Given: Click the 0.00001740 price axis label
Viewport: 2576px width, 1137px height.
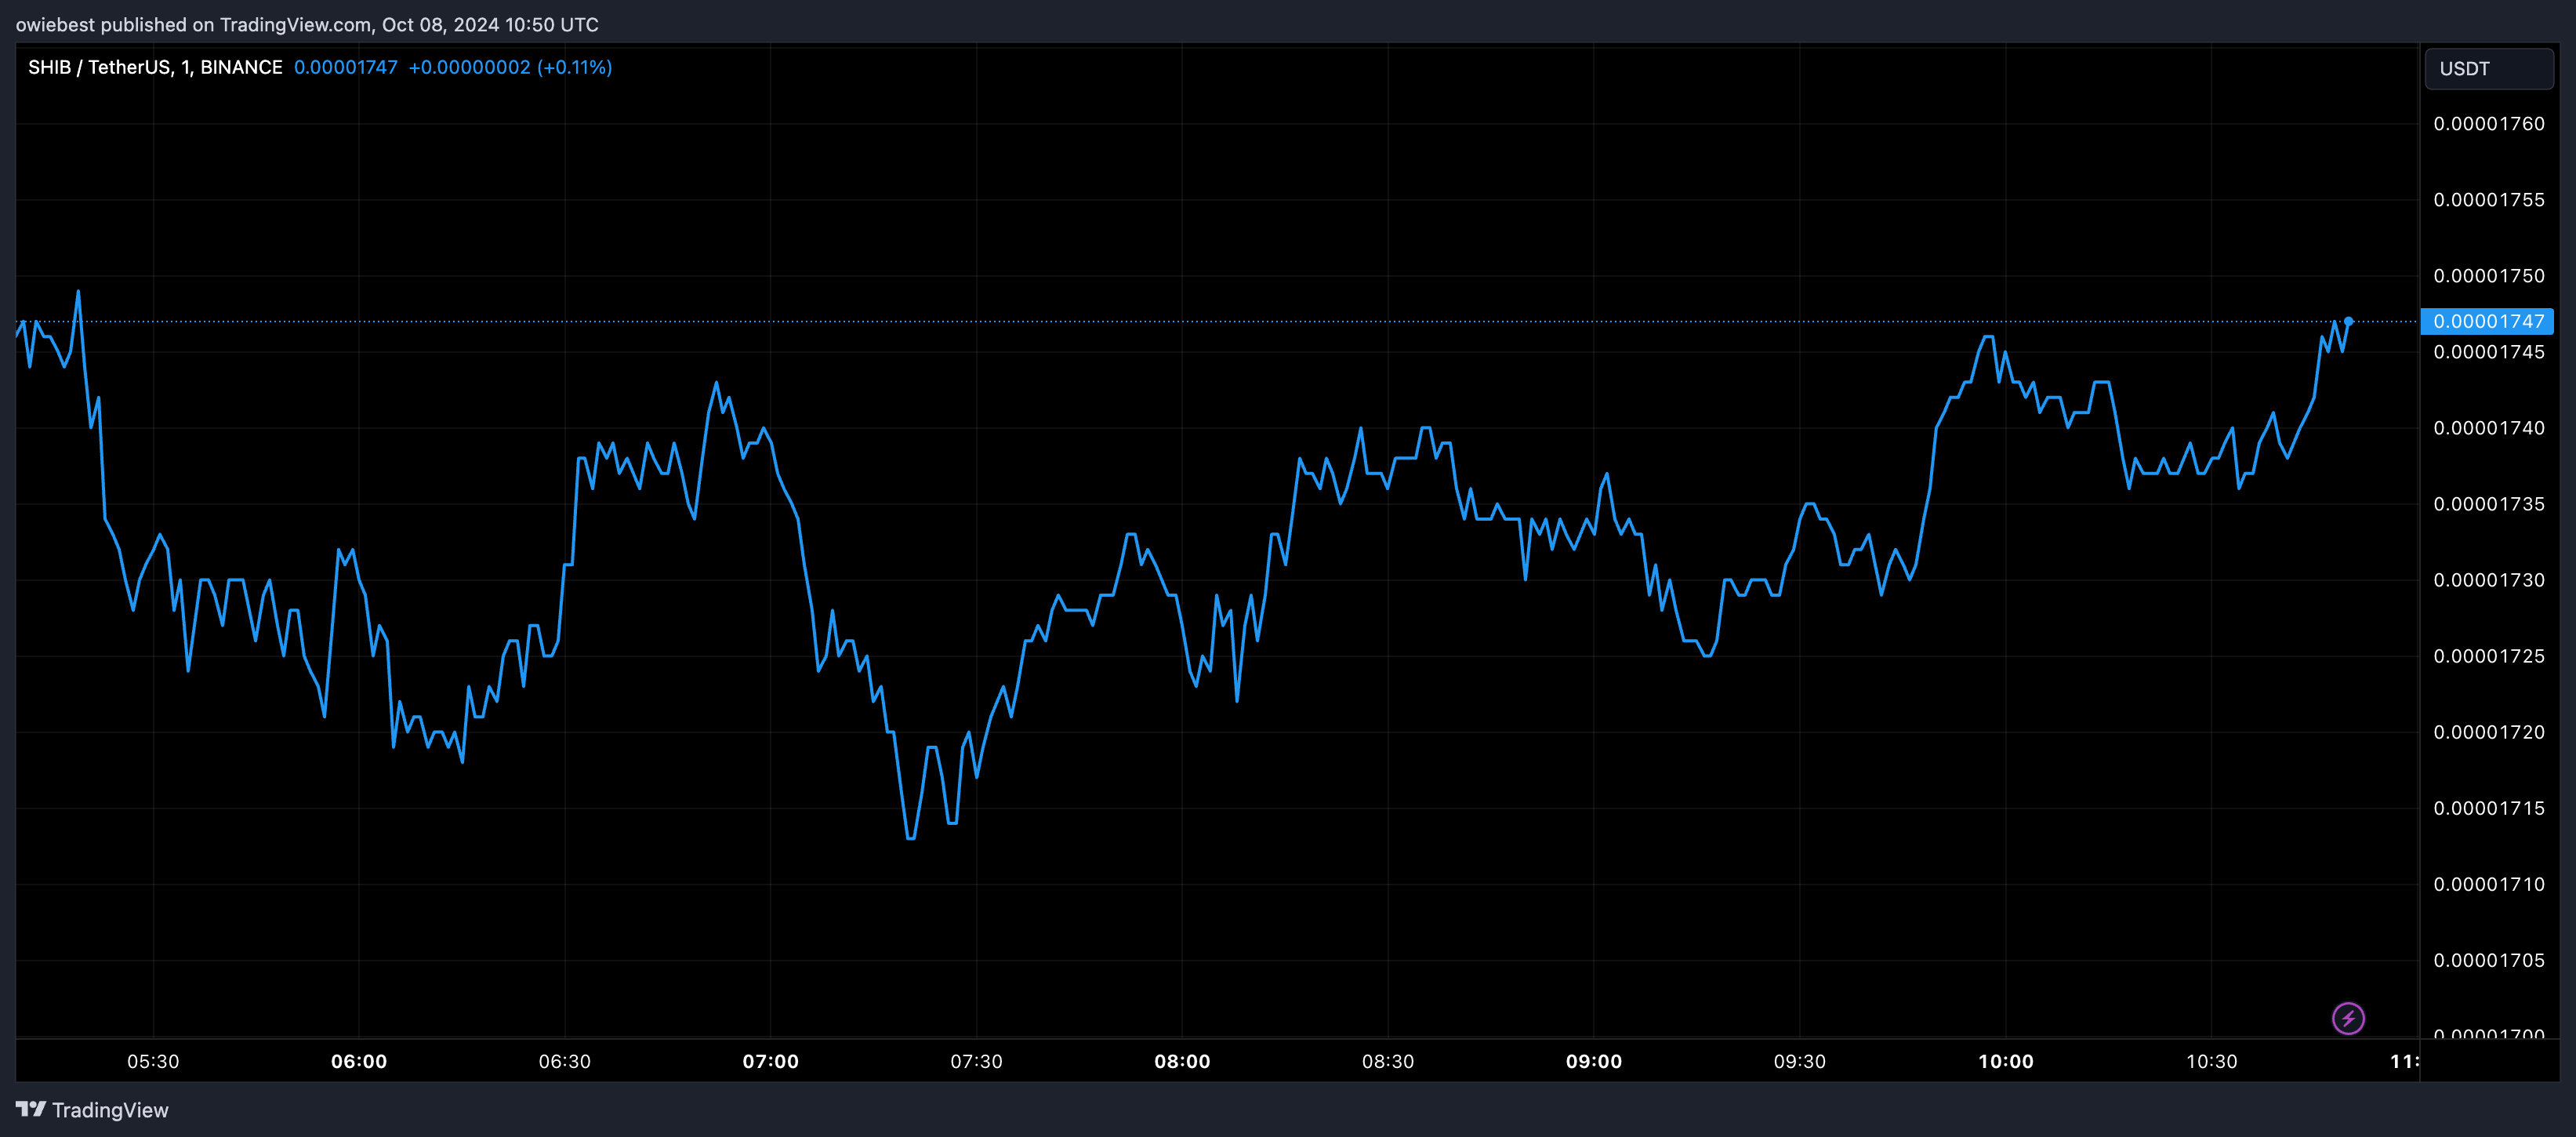Looking at the screenshot, I should click(2489, 428).
